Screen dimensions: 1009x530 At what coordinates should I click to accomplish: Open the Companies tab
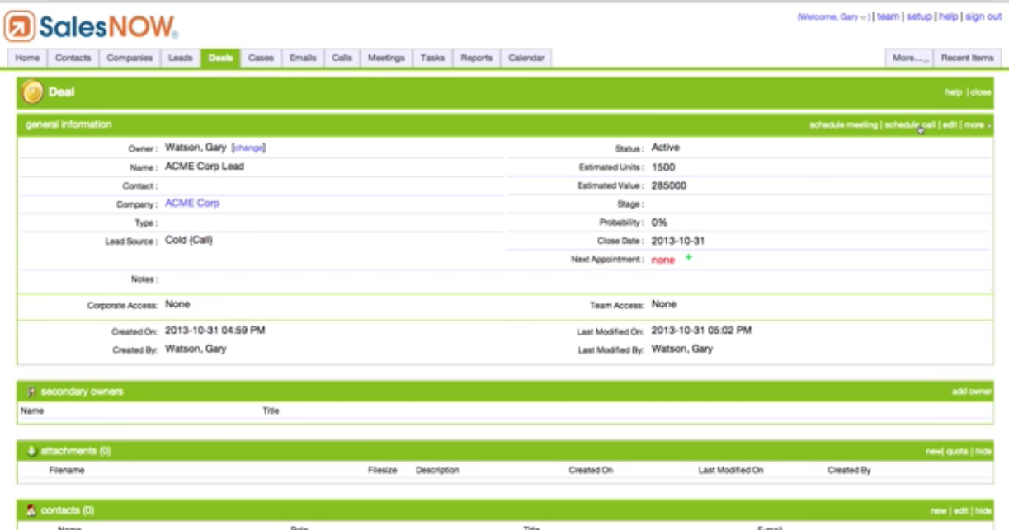(x=130, y=58)
